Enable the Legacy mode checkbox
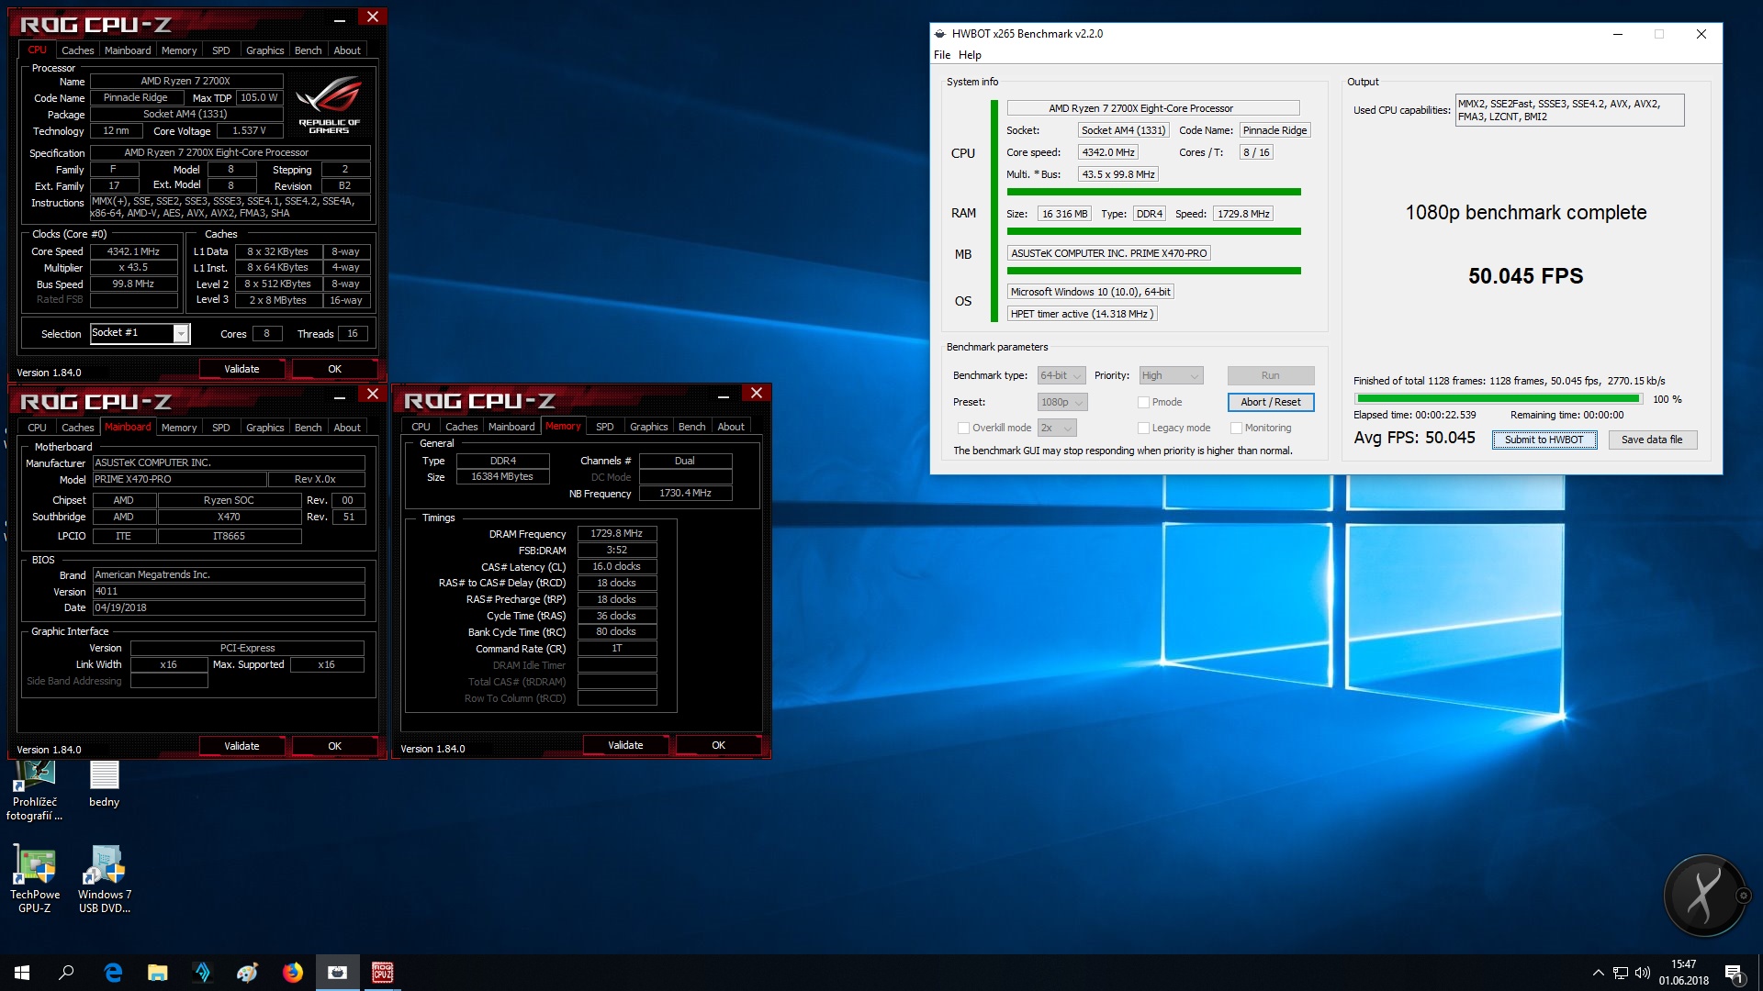Viewport: 1763px width, 991px height. point(1143,428)
